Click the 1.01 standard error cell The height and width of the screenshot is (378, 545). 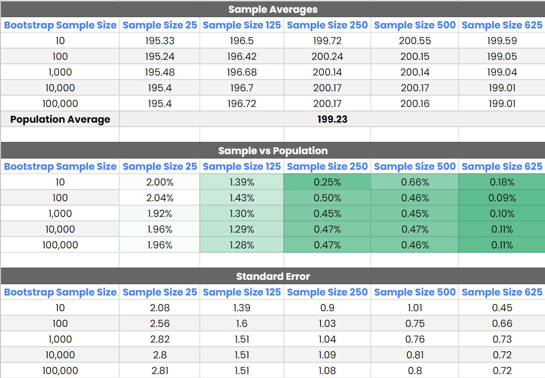[415, 308]
